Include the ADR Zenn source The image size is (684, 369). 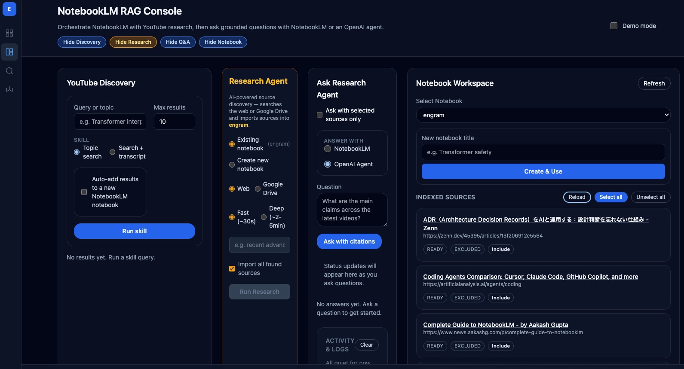click(x=501, y=249)
